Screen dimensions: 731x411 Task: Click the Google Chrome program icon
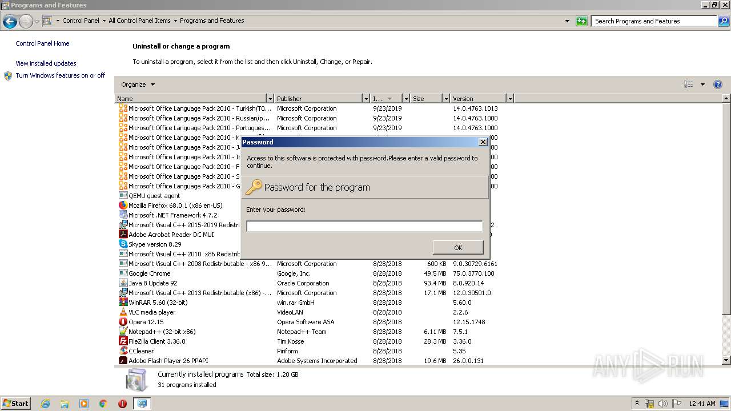click(x=123, y=273)
